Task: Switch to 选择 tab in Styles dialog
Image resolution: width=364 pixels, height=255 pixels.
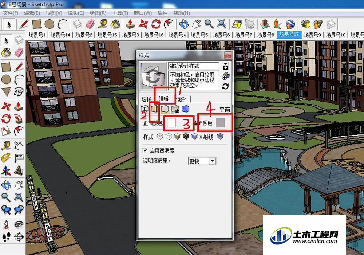Action: click(146, 99)
